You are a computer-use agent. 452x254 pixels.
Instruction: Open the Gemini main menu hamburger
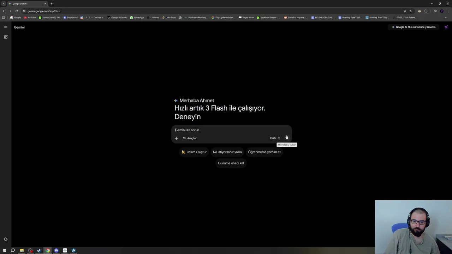tap(6, 27)
